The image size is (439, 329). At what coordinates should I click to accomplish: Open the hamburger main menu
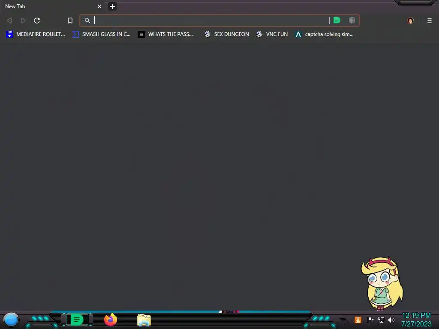tap(430, 21)
